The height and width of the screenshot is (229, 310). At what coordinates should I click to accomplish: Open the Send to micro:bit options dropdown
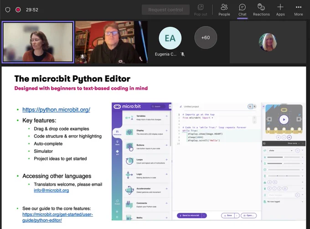(204, 215)
